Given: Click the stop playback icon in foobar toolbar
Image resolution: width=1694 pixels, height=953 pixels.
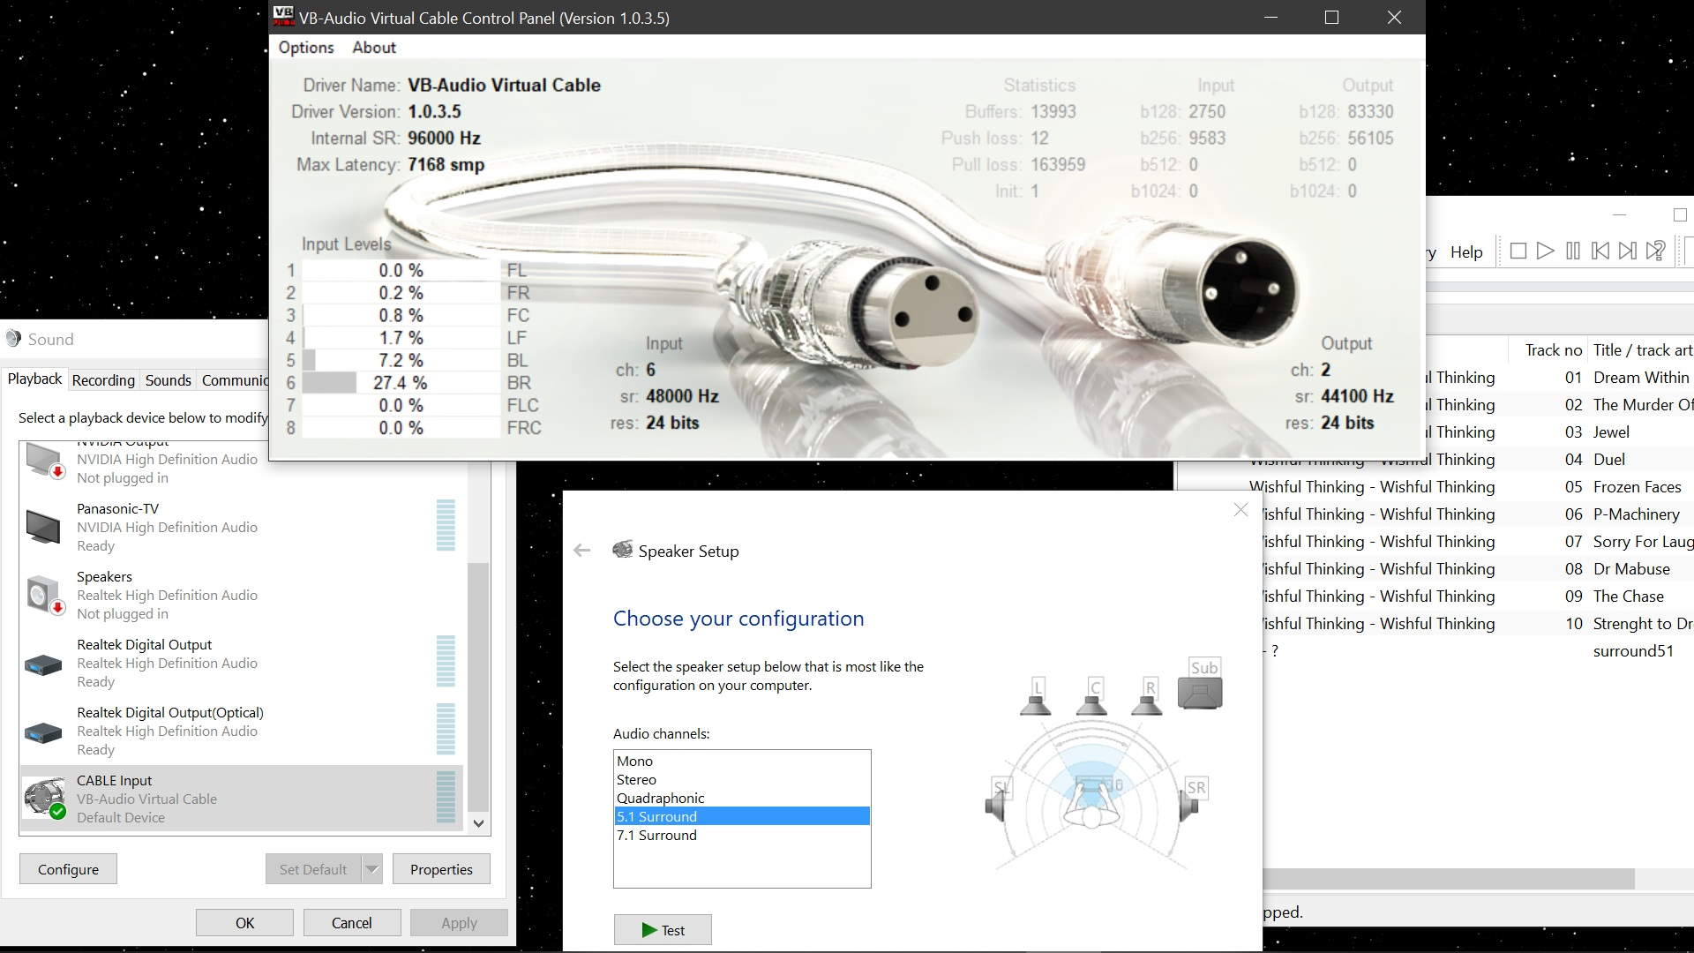Looking at the screenshot, I should click(1518, 251).
